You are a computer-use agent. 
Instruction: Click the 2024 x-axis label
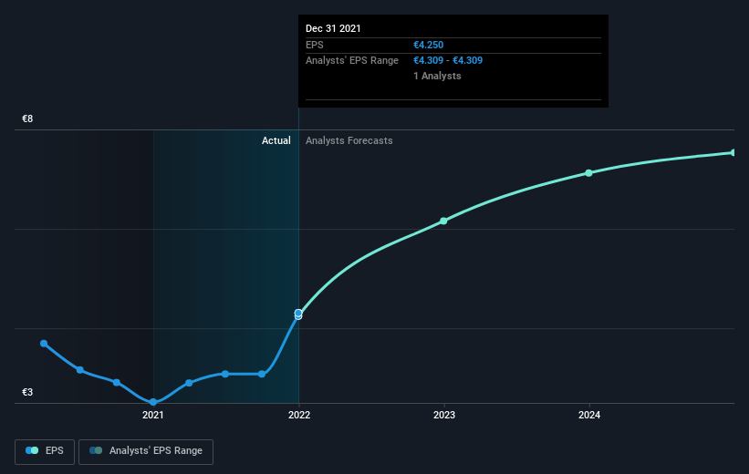pos(589,415)
